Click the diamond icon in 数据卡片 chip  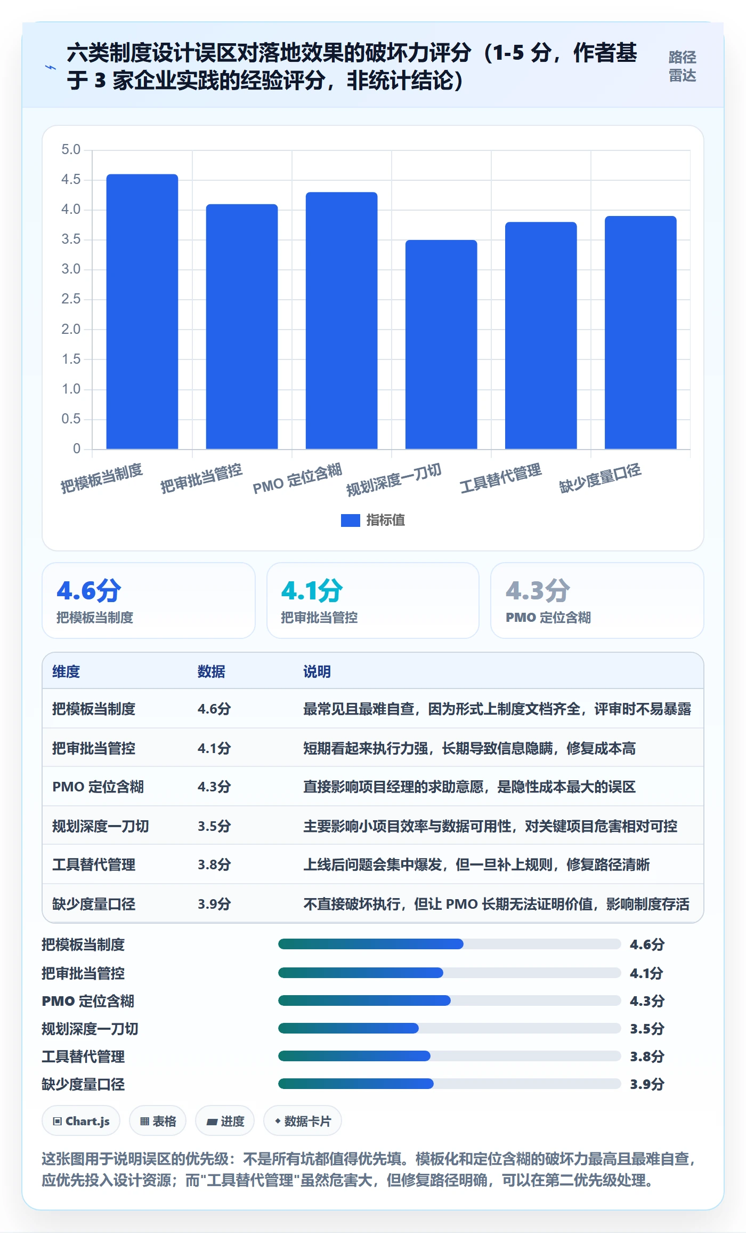tap(278, 1121)
